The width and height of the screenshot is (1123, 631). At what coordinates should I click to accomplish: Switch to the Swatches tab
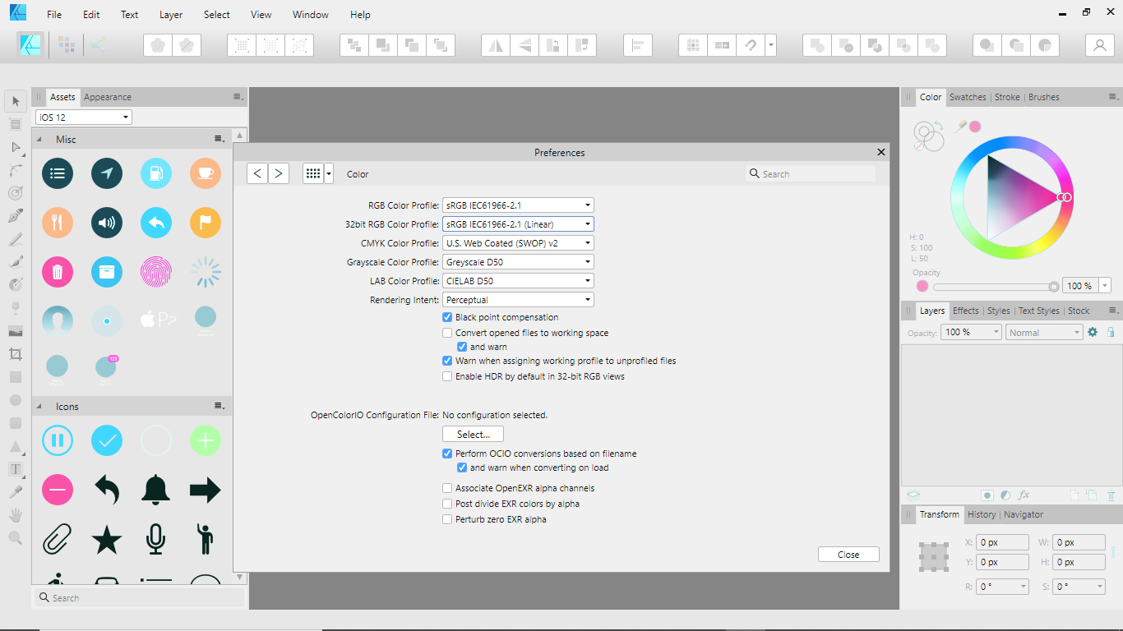(x=968, y=97)
